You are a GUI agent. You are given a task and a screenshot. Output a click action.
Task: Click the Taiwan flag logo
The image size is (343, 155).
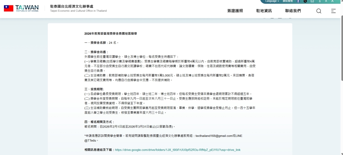pyautogui.click(x=9, y=8)
